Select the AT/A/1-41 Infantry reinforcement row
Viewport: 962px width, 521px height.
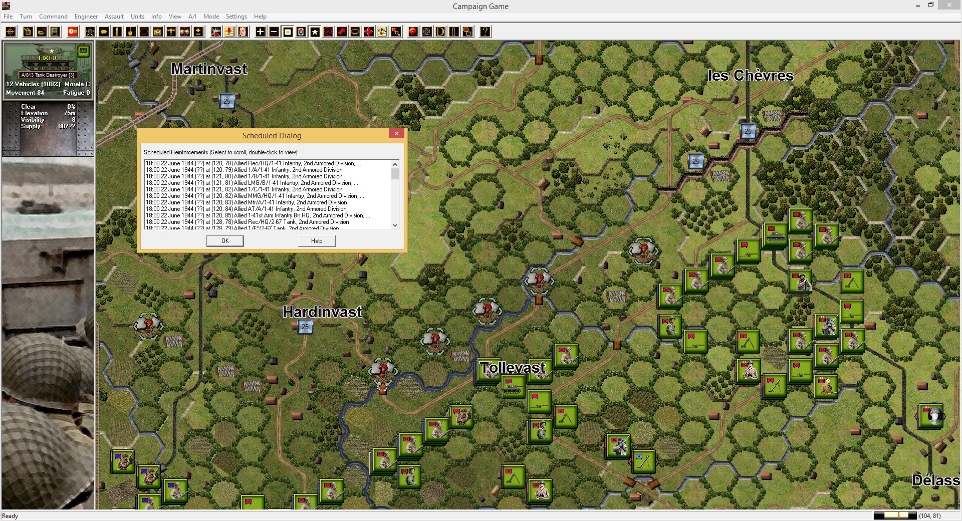click(268, 209)
